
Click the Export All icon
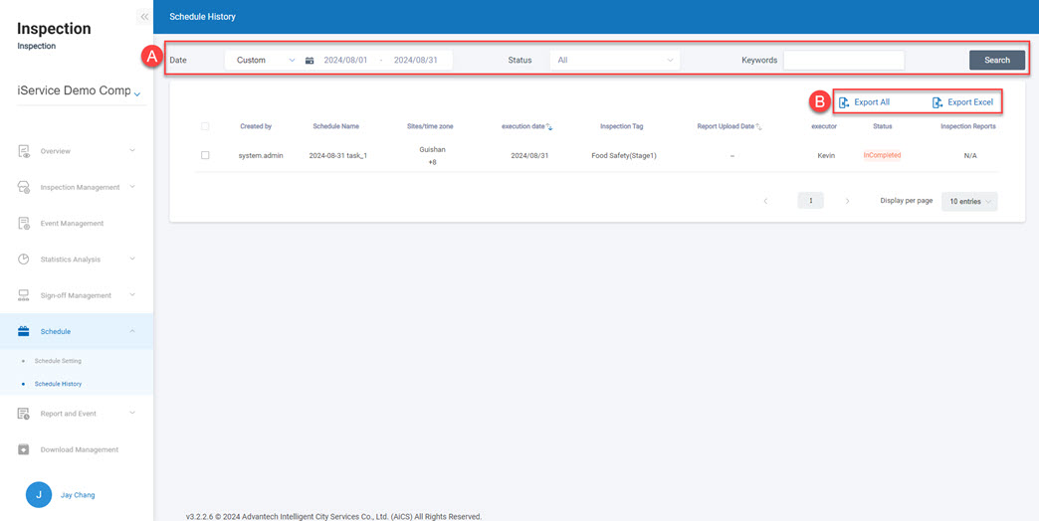[x=844, y=102]
